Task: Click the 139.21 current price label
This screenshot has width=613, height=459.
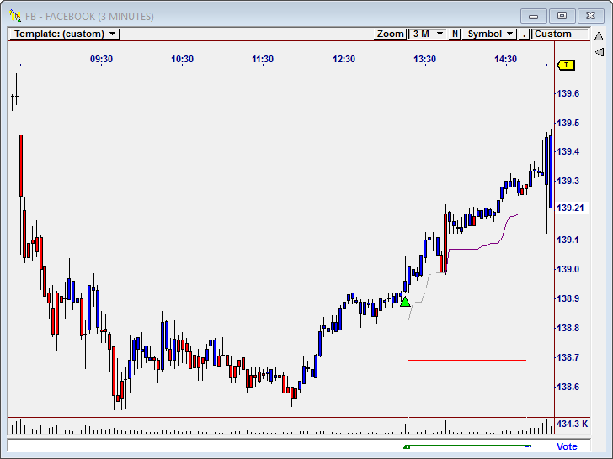Action: click(x=570, y=208)
